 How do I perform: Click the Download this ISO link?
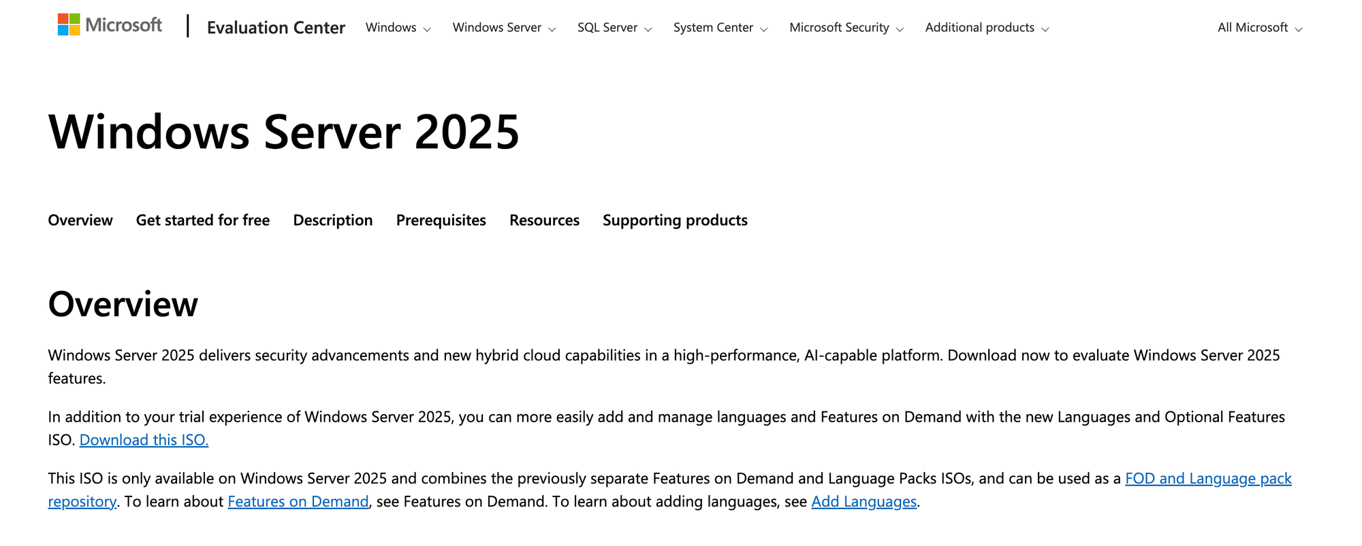[144, 440]
